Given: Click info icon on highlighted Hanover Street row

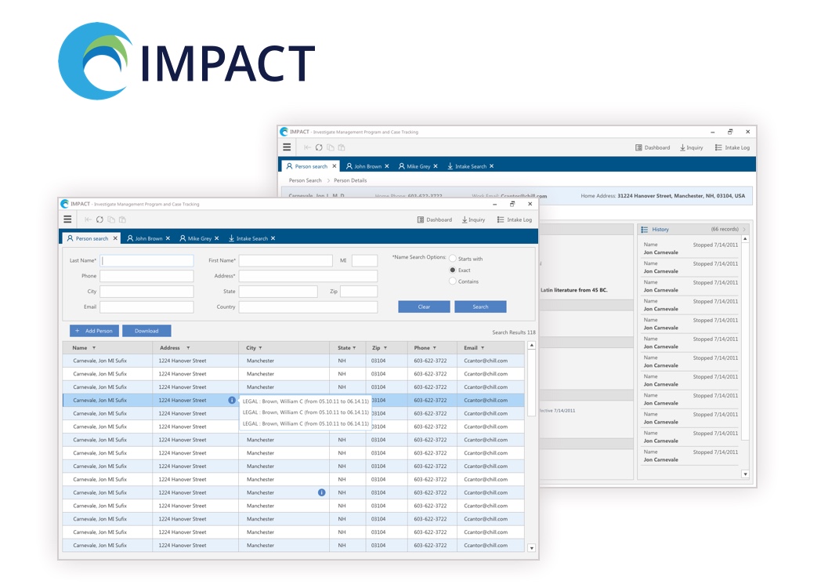Looking at the screenshot, I should pos(232,400).
